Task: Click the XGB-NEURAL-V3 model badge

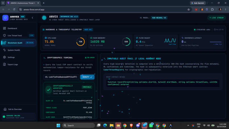Action: [x=159, y=18]
